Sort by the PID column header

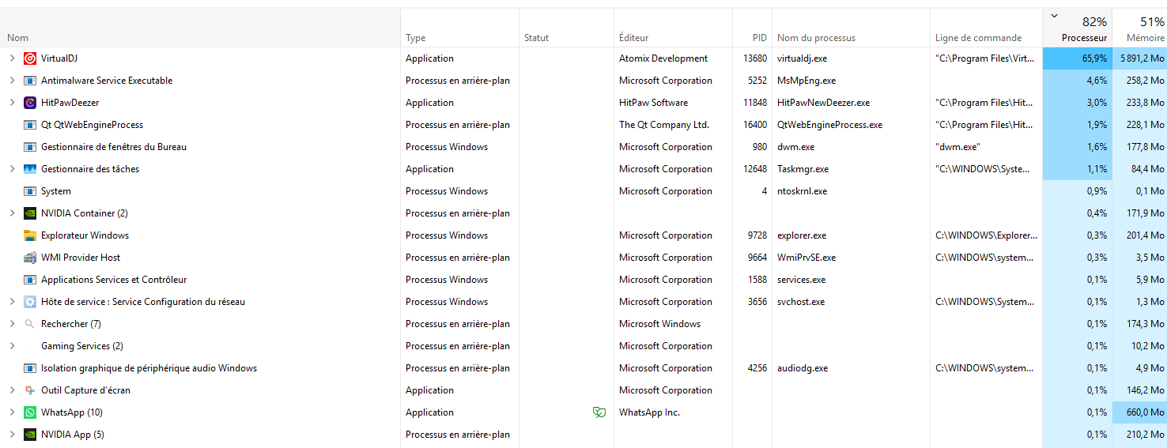[x=752, y=28]
